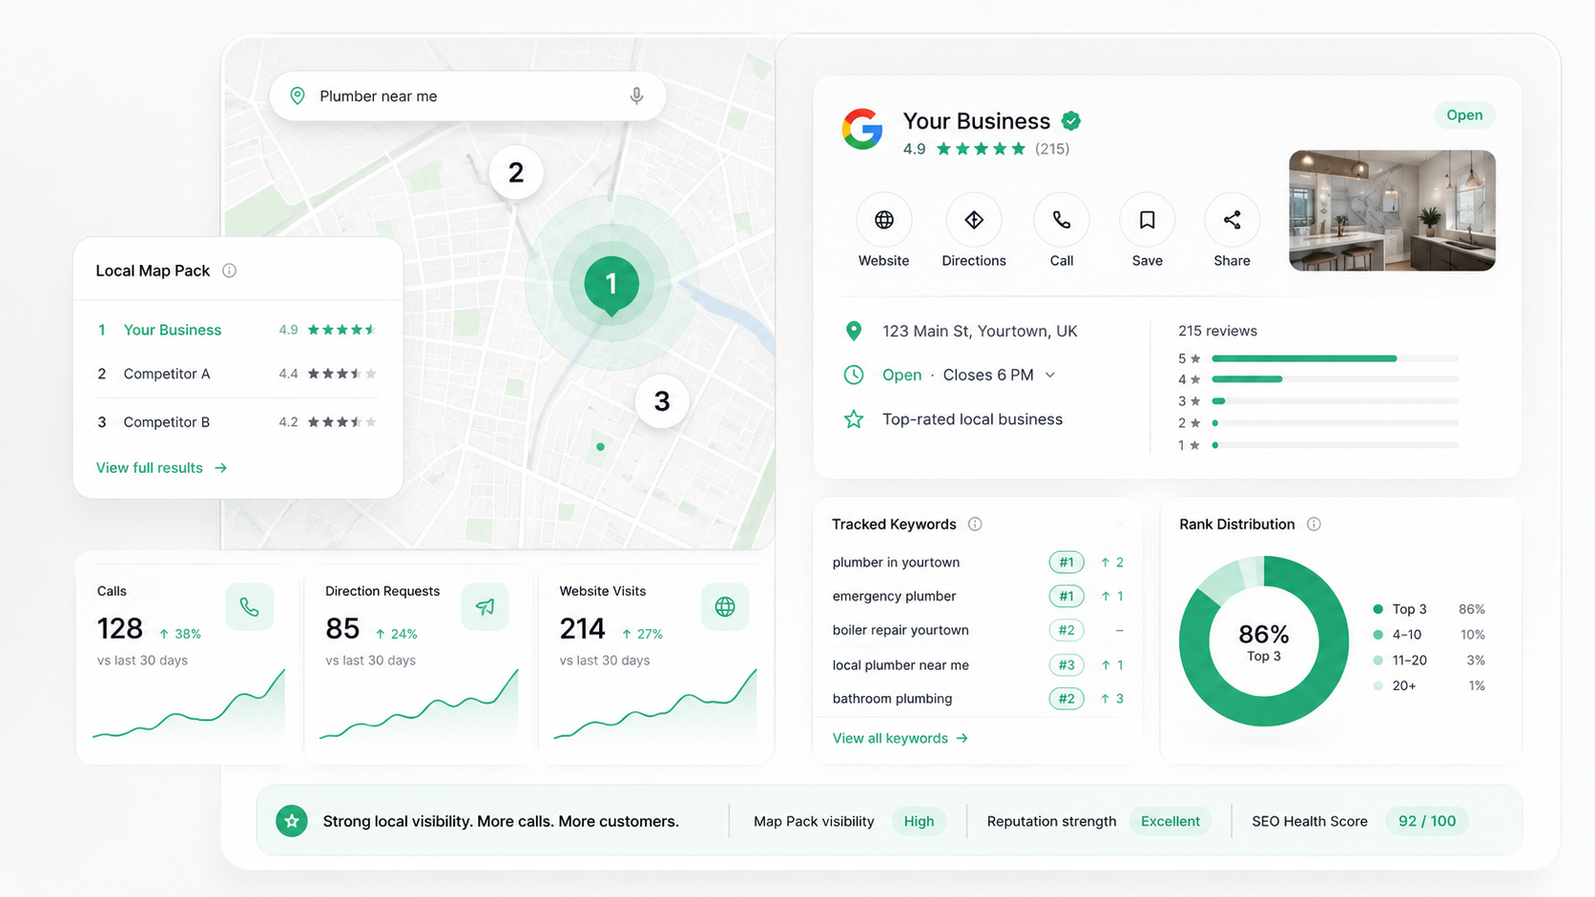Click the Plumber near me search field
Viewport: 1595px width, 897px height.
click(x=467, y=96)
